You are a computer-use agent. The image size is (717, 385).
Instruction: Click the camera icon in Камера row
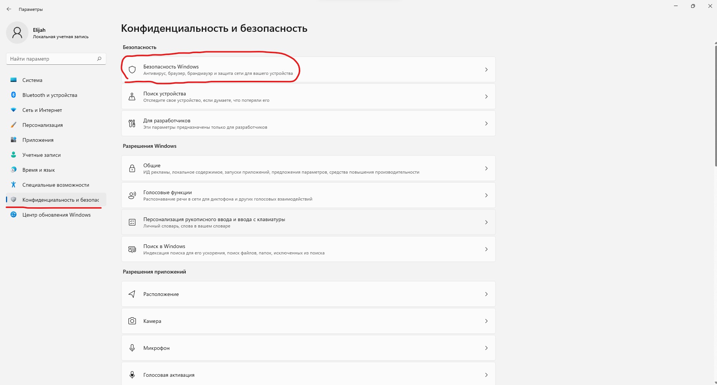click(x=132, y=321)
